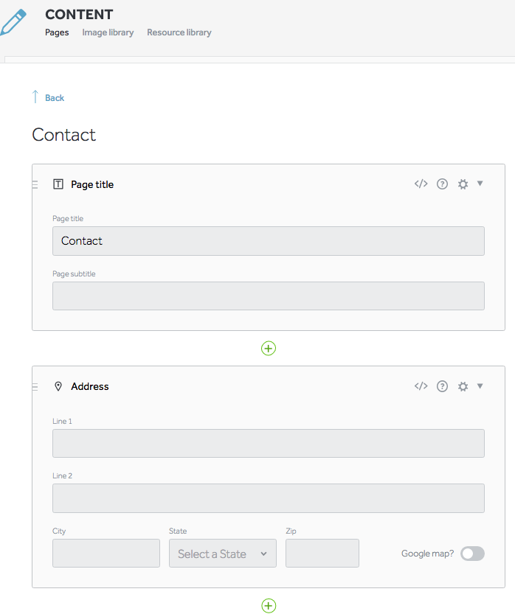Add a block below Page title section
This screenshot has width=515, height=614.
click(x=269, y=348)
